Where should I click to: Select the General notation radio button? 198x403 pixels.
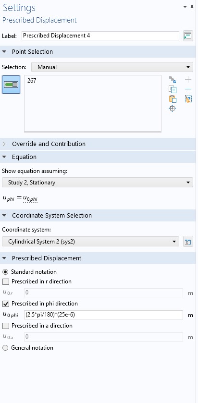pyautogui.click(x=5, y=348)
